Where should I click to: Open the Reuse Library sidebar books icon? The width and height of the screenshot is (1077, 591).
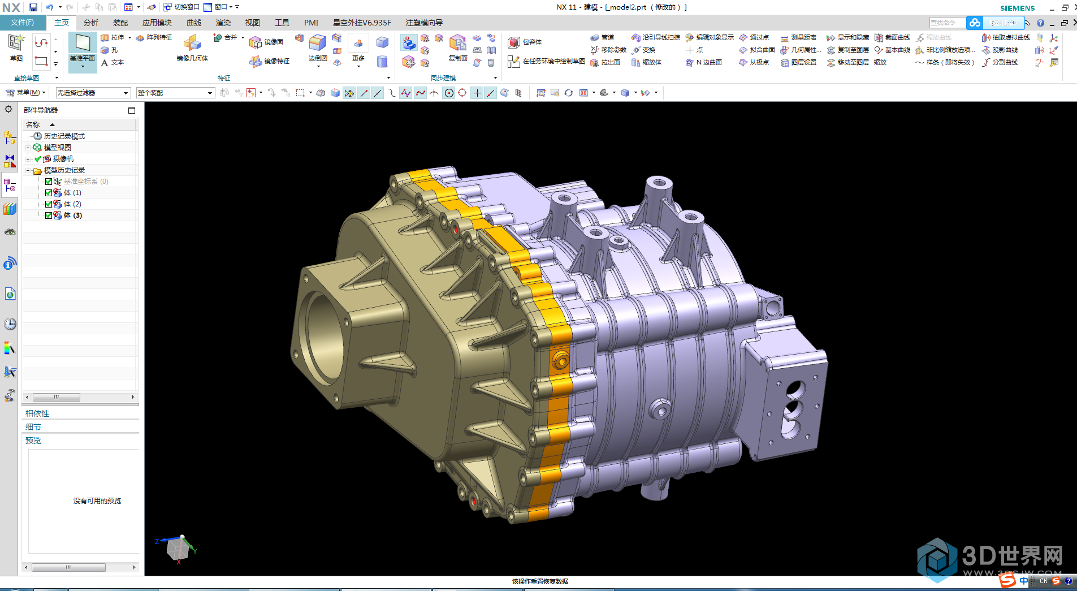[x=10, y=209]
